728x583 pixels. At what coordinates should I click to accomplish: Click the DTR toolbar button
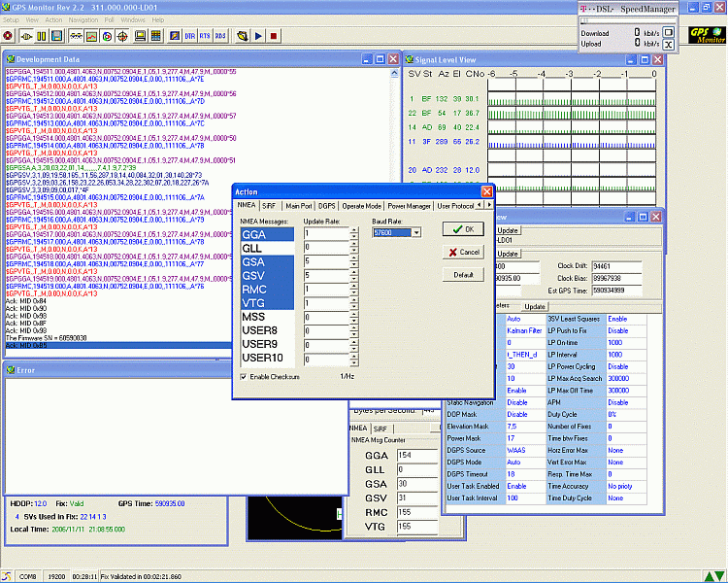tap(189, 36)
